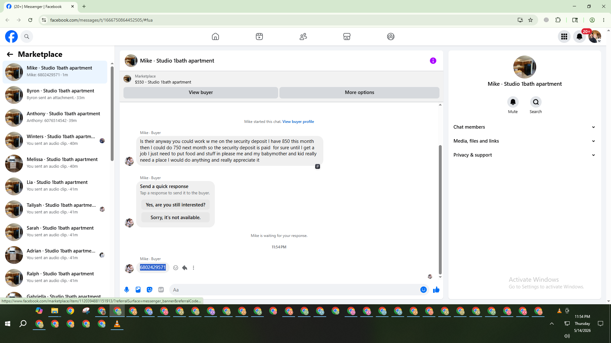
Task: Open the Anthony Studio 1bath apartment chat
Action: coord(55,118)
